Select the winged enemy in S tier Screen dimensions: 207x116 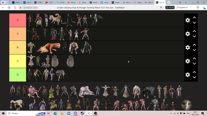[96, 20]
